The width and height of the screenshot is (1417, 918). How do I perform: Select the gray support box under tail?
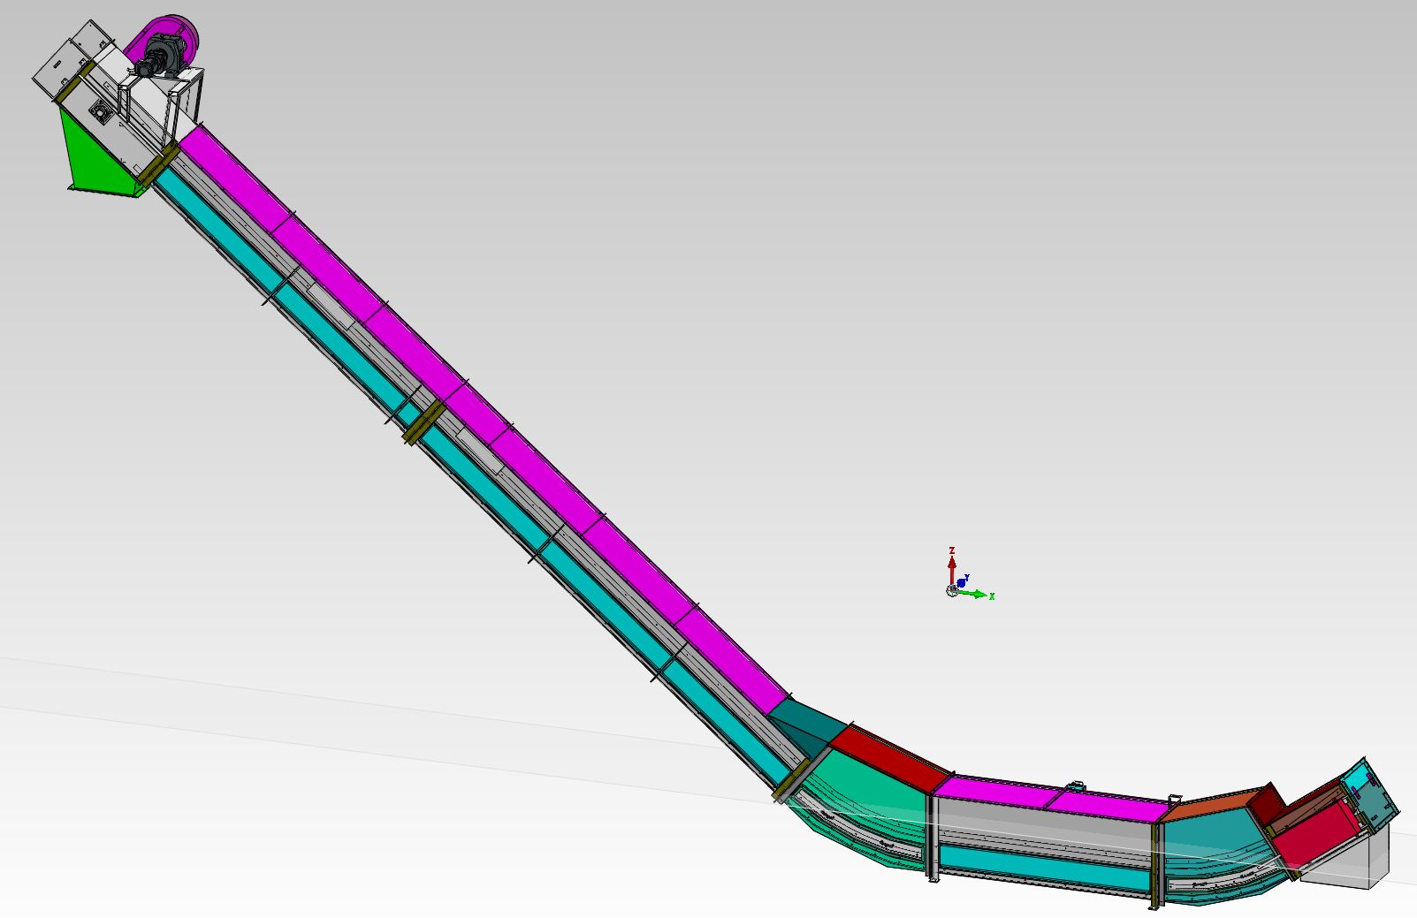1352,864
